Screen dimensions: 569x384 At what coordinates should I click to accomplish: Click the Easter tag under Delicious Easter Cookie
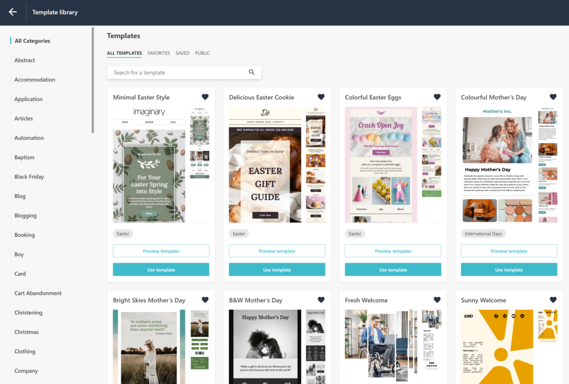coord(239,234)
